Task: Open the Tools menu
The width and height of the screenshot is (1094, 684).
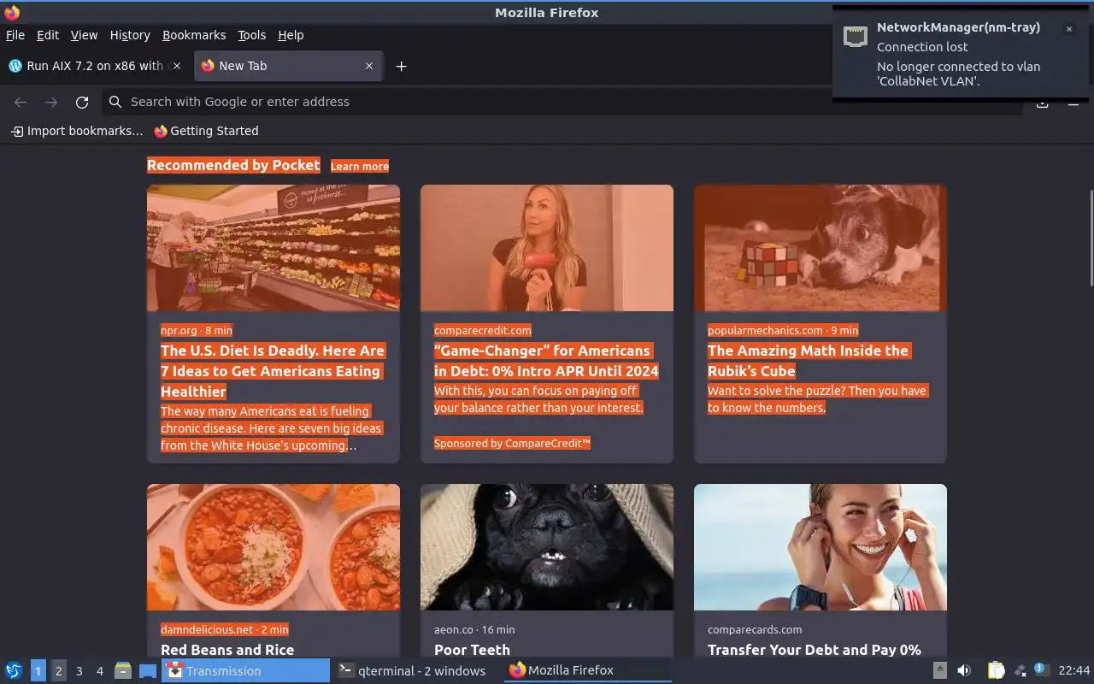Action: 252,35
